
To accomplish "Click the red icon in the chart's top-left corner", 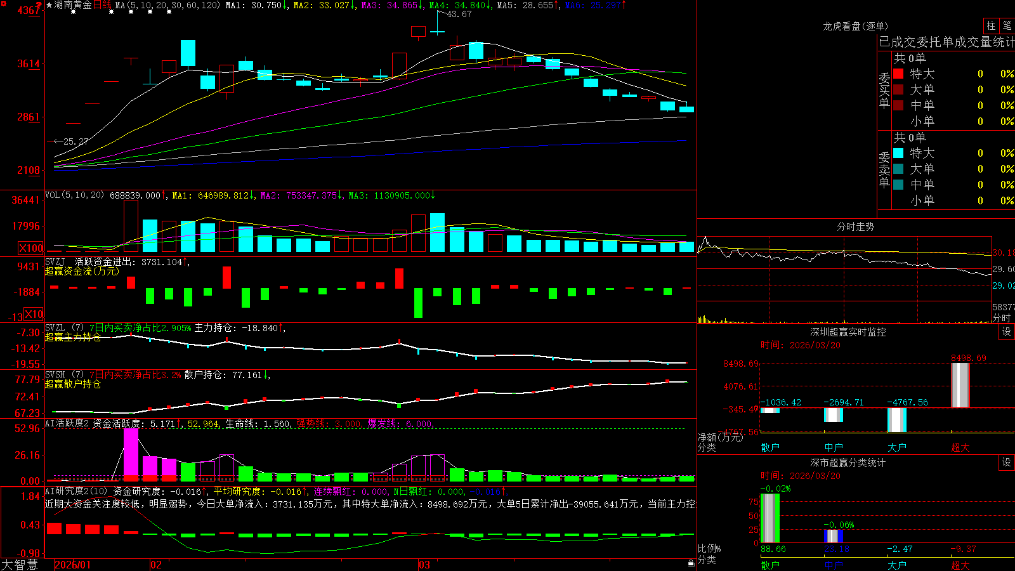I will click(x=5, y=4).
